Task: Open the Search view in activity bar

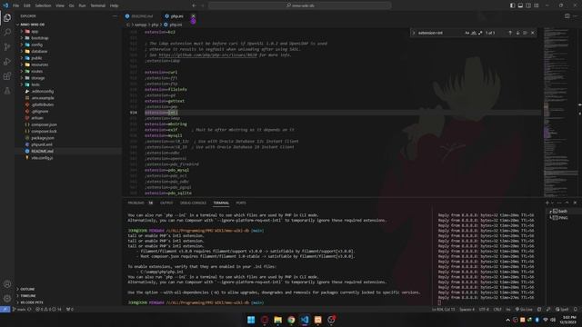Action: coord(7,33)
